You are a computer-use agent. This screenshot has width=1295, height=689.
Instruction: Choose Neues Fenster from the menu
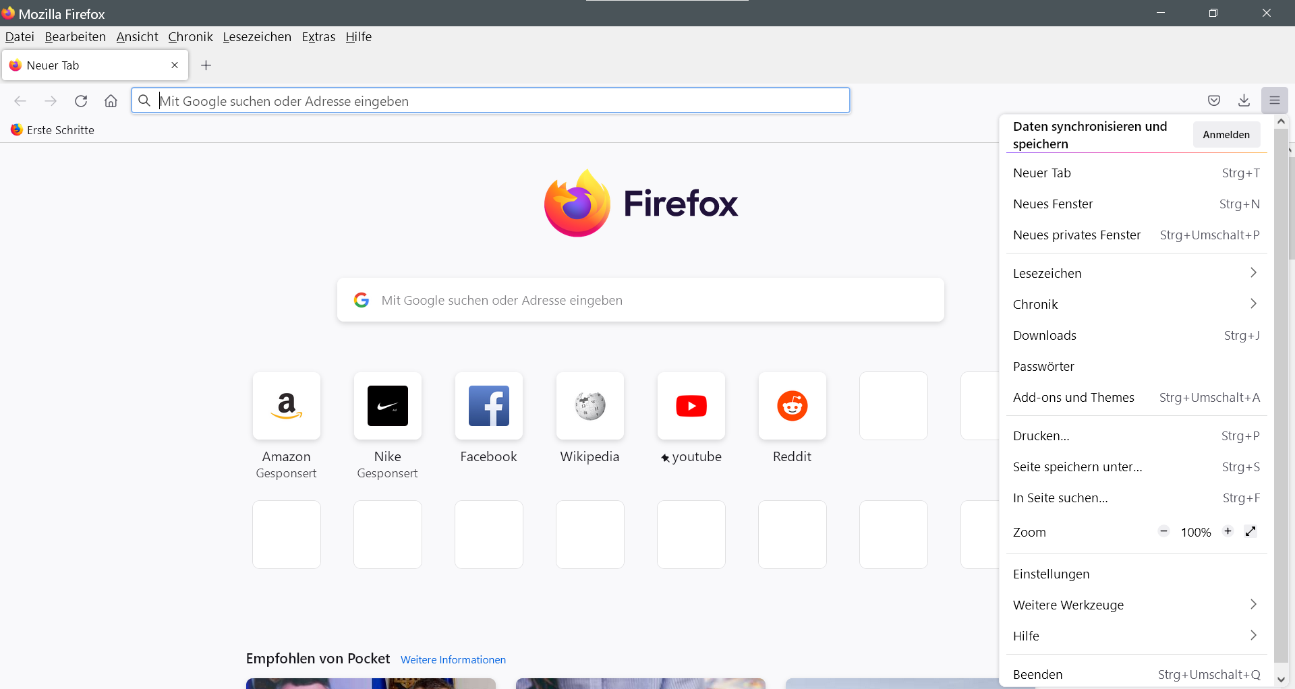click(1136, 204)
